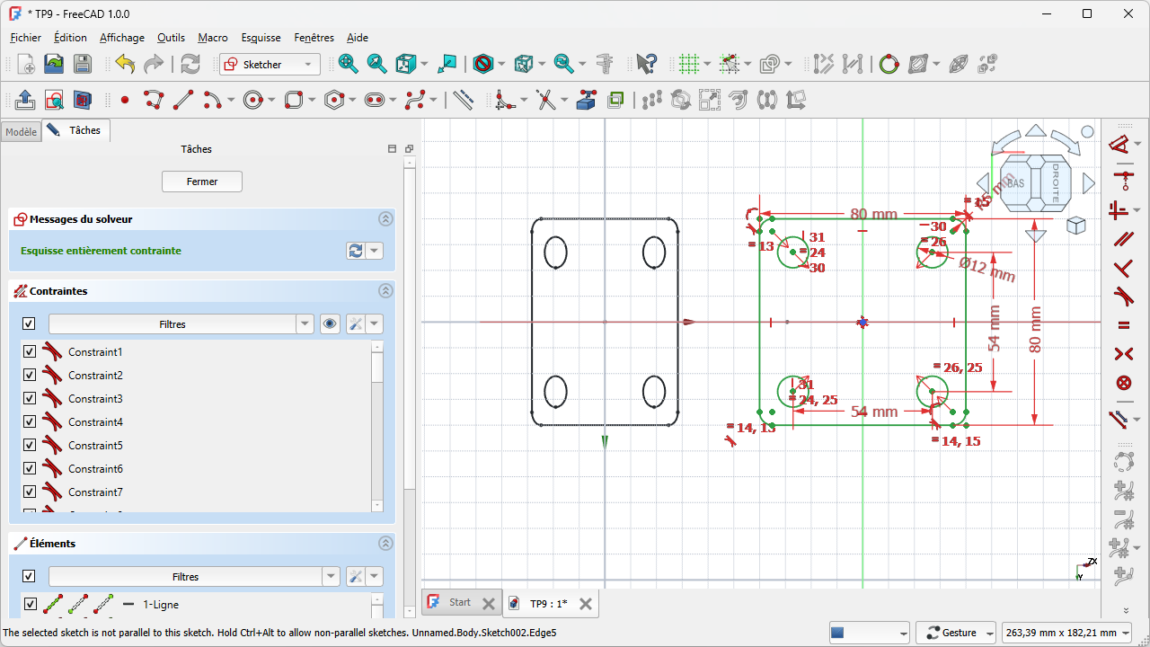
Task: Open the Constraints Filtres dropdown
Action: pyautogui.click(x=305, y=324)
